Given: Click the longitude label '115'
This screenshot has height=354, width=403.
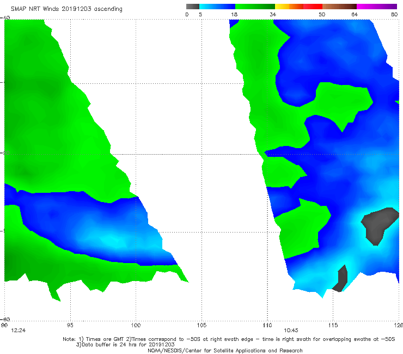Looking at the screenshot, I should 333,325.
